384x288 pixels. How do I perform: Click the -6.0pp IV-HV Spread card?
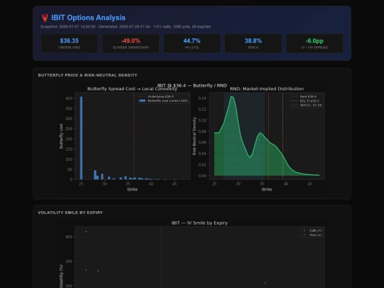(x=315, y=43)
